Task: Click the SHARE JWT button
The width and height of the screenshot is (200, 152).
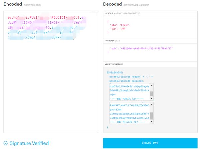Action: 150,143
